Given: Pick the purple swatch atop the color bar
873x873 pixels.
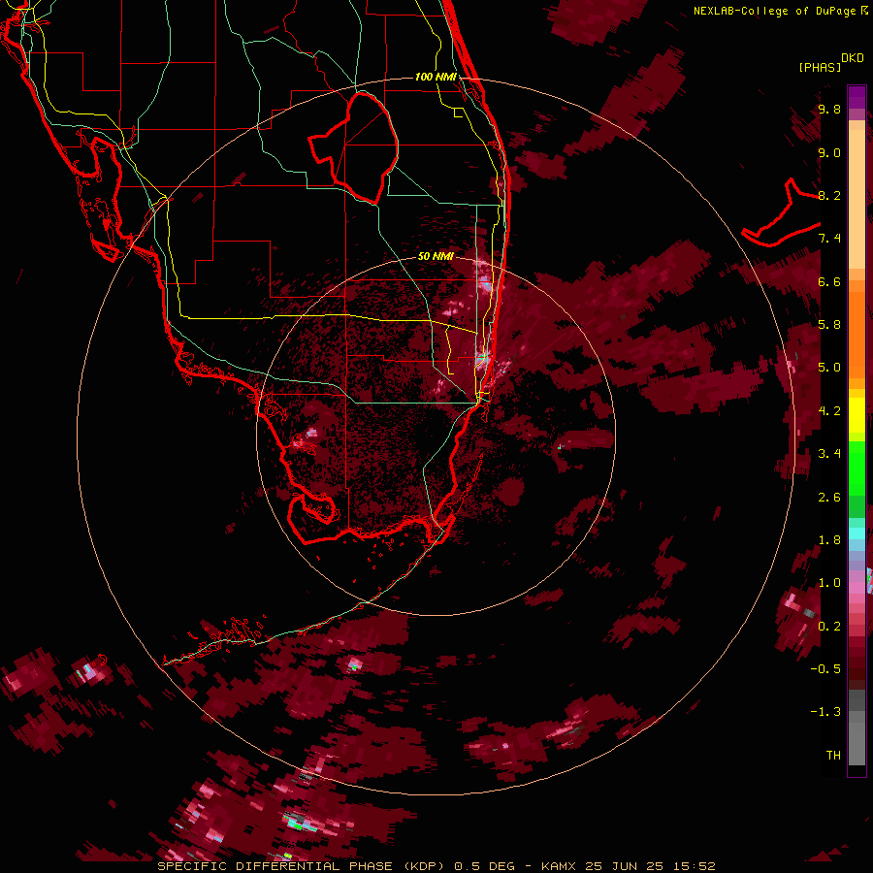Looking at the screenshot, I should coord(857,97).
